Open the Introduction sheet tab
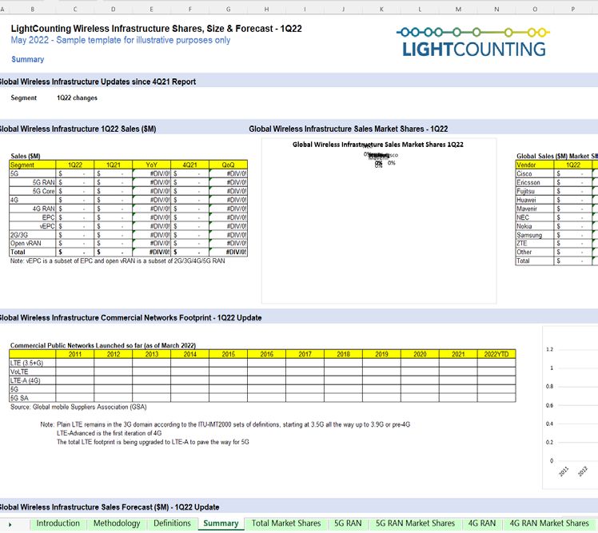This screenshot has height=533, width=598. pyautogui.click(x=58, y=523)
